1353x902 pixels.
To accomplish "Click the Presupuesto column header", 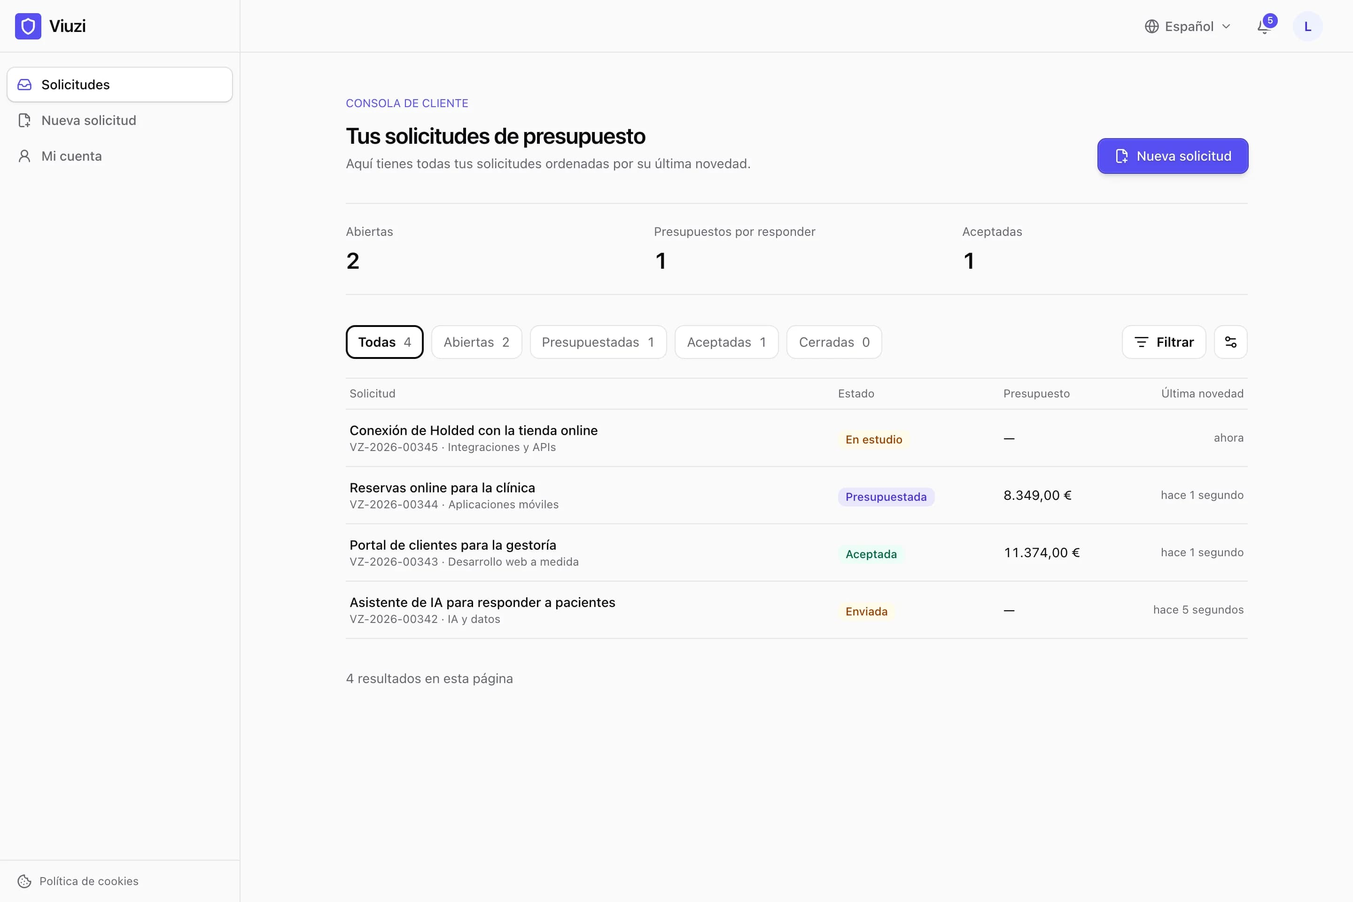I will [x=1037, y=394].
